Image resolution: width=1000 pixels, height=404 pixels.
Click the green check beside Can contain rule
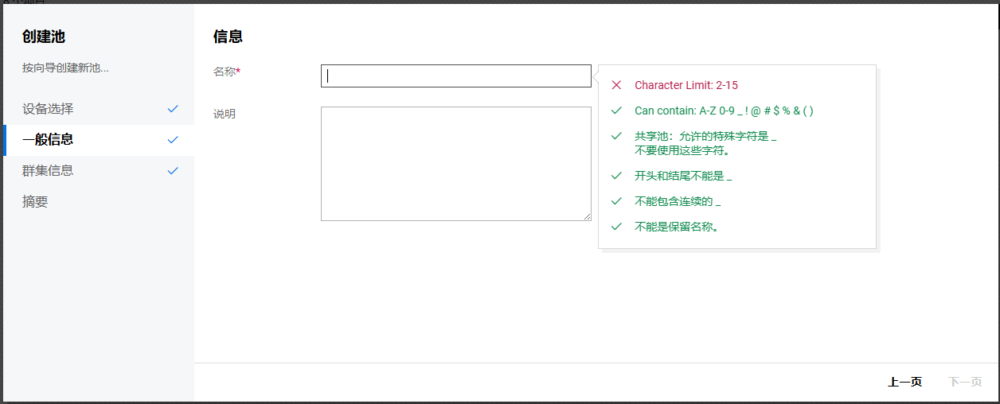616,111
